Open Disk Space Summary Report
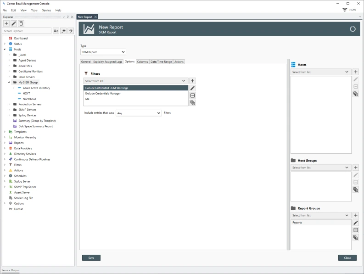The image size is (364, 274). click(35, 126)
